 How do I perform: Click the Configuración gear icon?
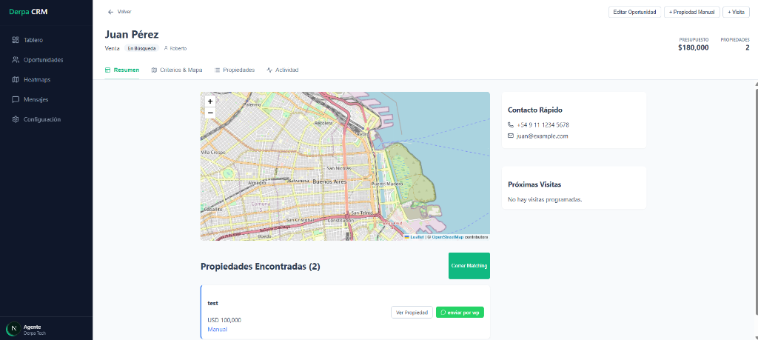[16, 119]
